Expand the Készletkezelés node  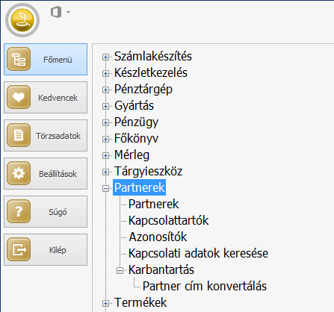coord(105,73)
